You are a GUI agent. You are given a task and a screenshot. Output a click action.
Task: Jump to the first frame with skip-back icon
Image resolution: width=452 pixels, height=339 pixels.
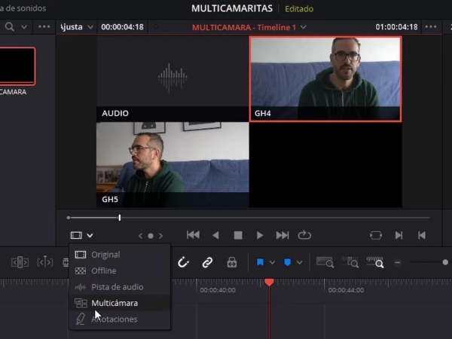tap(193, 235)
